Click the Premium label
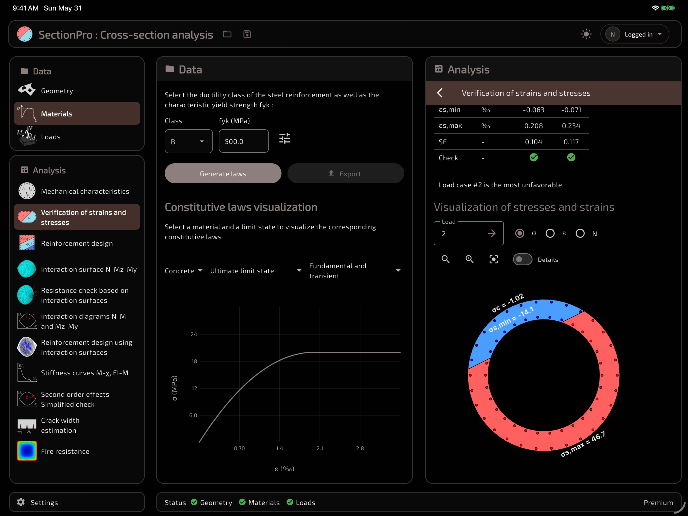Image resolution: width=688 pixels, height=516 pixels. point(658,502)
